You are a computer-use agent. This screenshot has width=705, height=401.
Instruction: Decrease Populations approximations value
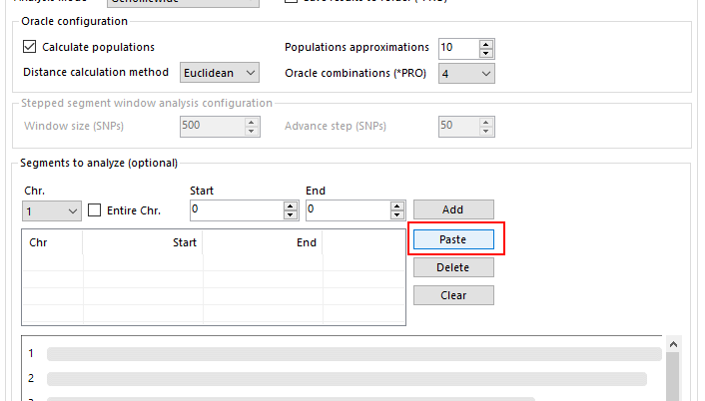tap(486, 52)
